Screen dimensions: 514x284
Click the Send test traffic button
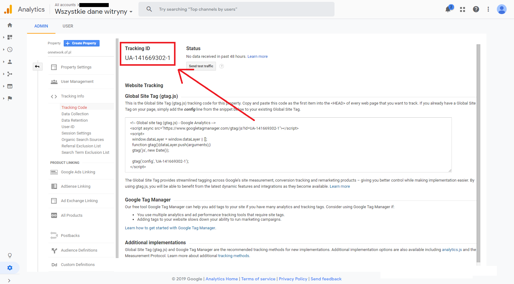201,66
